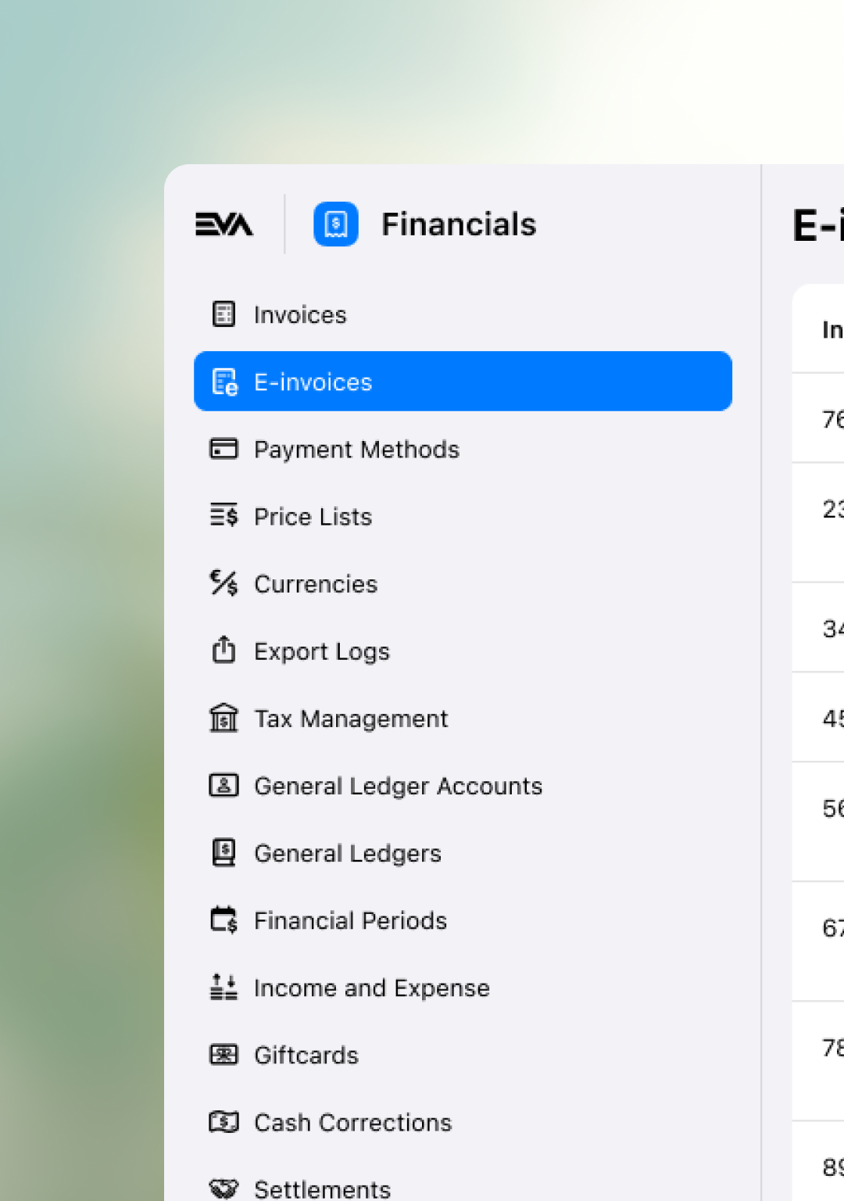Click the Settlements handshake icon
The width and height of the screenshot is (844, 1201).
(224, 1188)
